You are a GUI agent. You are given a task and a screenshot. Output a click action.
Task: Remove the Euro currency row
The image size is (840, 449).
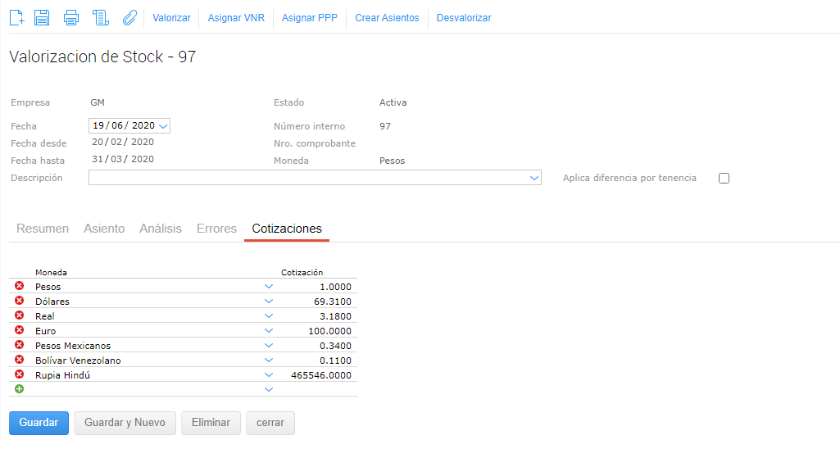tap(20, 330)
